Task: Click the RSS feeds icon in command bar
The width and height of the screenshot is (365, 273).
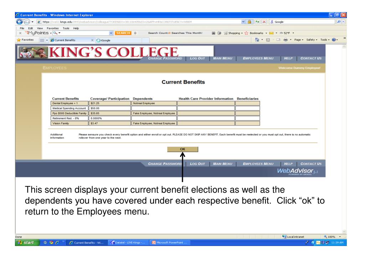Action: pyautogui.click(x=268, y=40)
